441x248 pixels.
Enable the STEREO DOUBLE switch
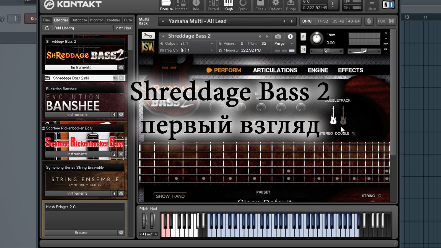(x=353, y=134)
